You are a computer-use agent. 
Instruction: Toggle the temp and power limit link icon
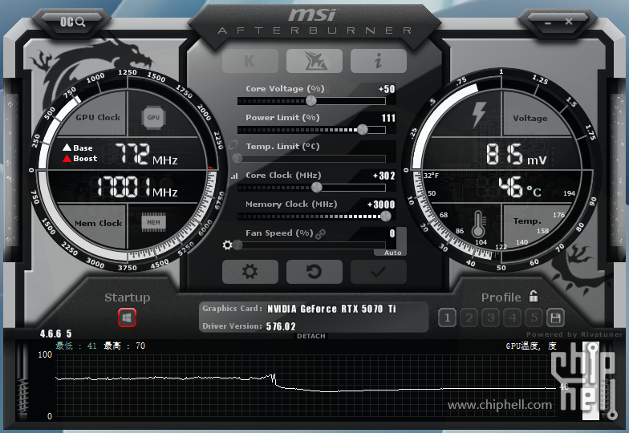(233, 145)
